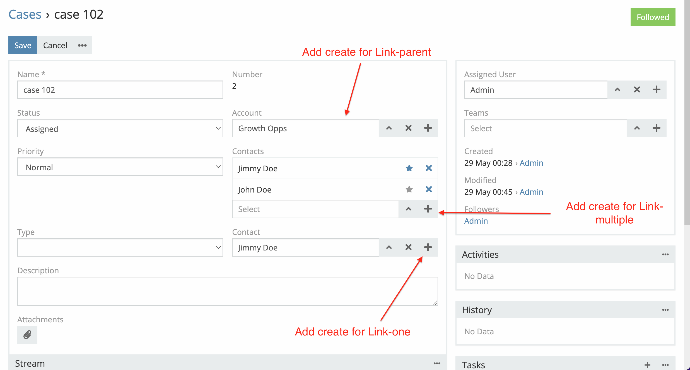690x370 pixels.
Task: Click the attachments paperclip icon
Action: click(x=27, y=335)
